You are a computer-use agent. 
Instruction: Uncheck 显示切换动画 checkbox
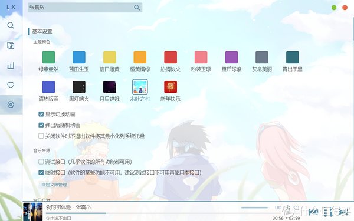pyautogui.click(x=41, y=114)
